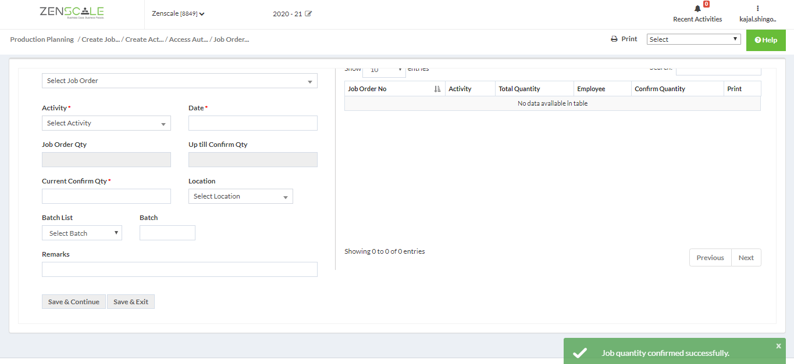
Task: Open the Create Job... breadcrumb
Action: point(101,39)
